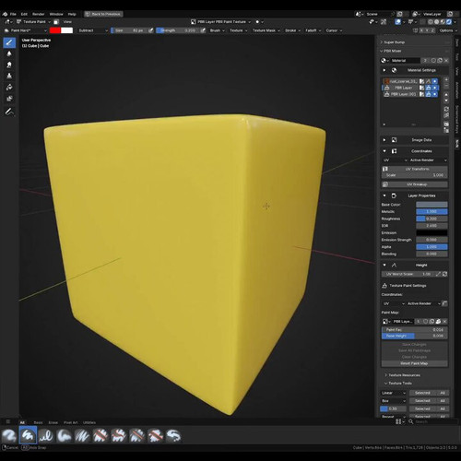Pick the first brush preset thumbnail
Image resolution: width=461 pixels, height=461 pixels.
(9, 435)
